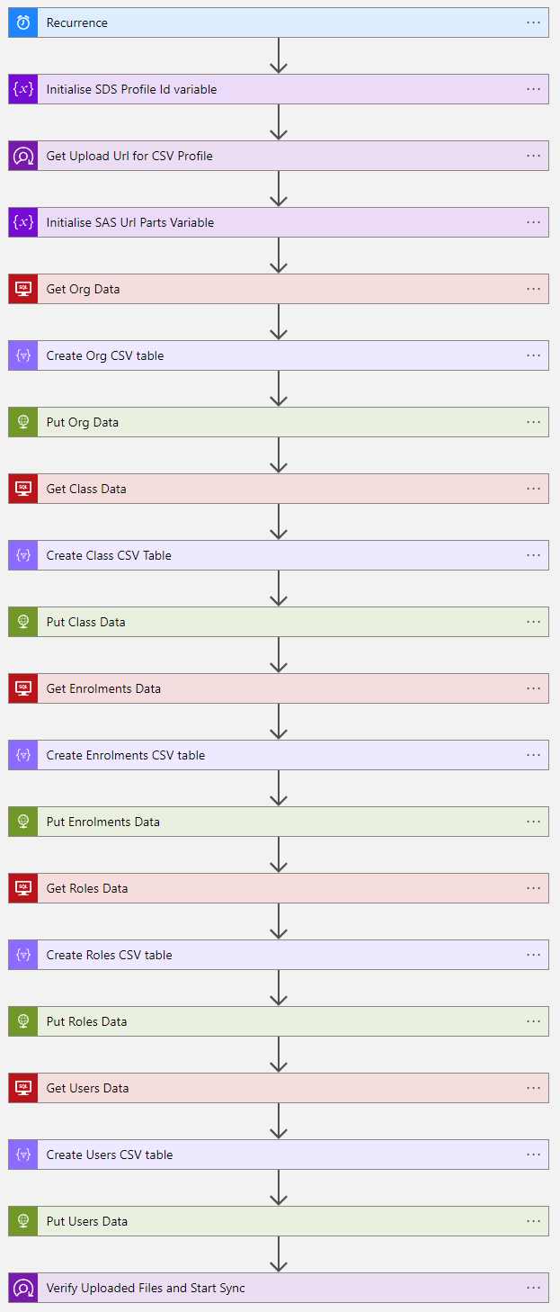
Task: Click the arrow between Recurrence and Initialise SDS Profile
Action: [x=279, y=56]
